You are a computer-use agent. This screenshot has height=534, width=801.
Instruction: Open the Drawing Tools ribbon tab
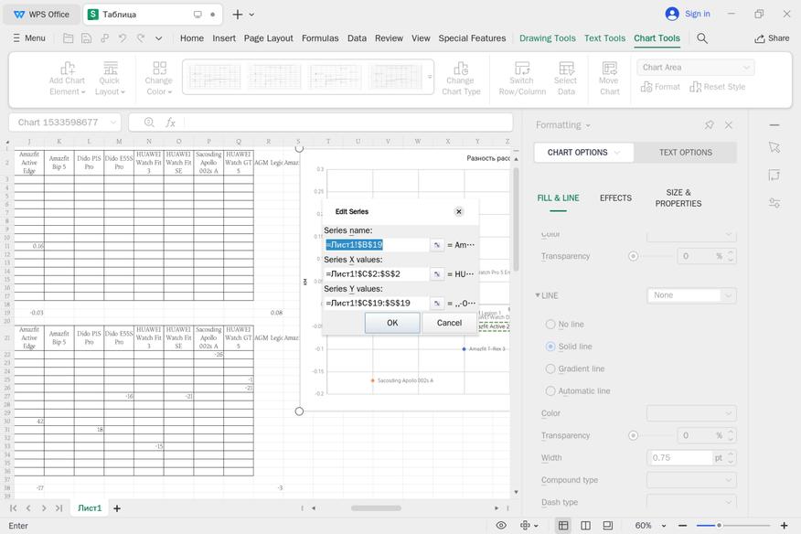click(547, 37)
